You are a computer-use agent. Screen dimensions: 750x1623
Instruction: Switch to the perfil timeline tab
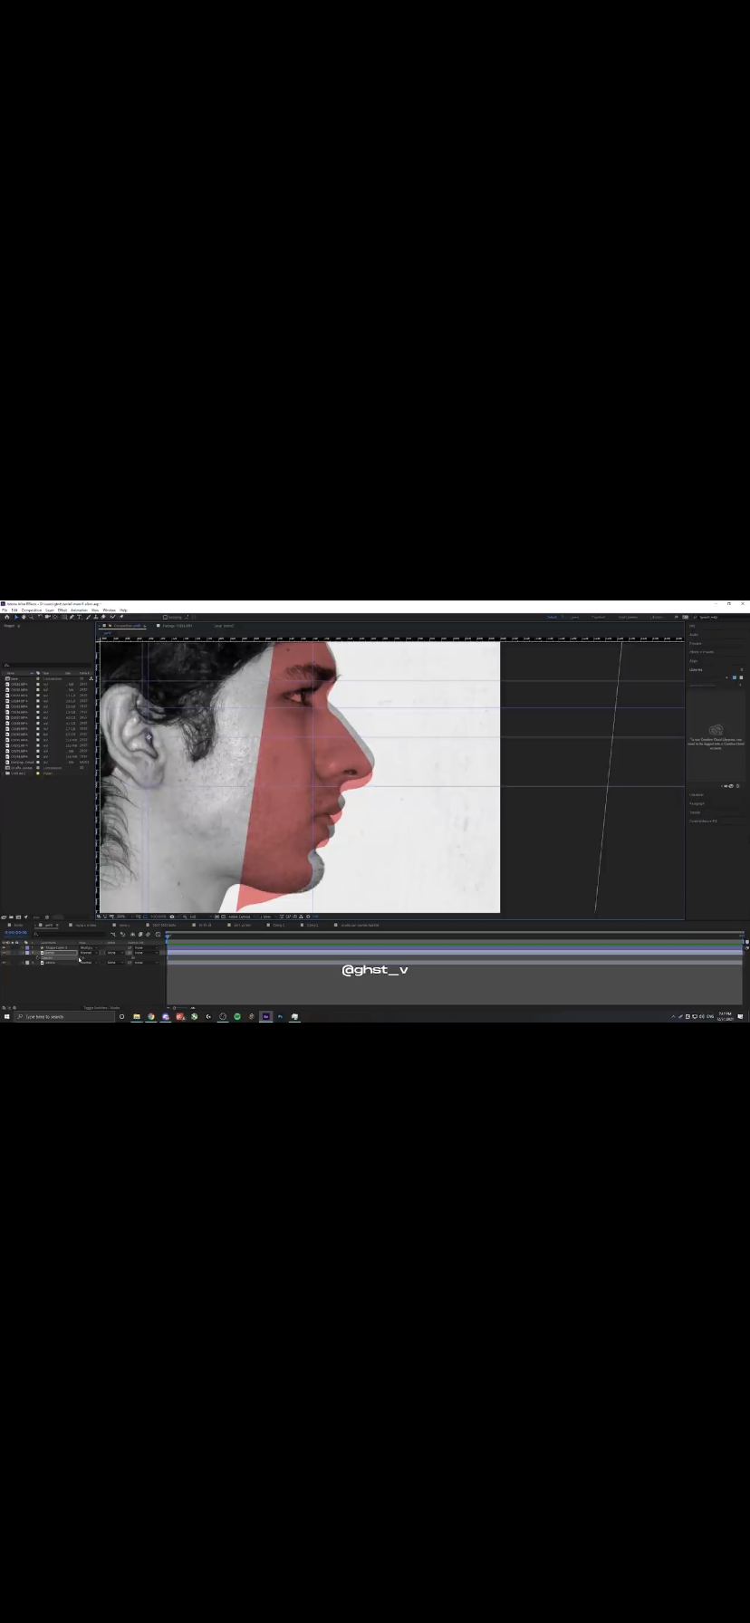[x=49, y=925]
